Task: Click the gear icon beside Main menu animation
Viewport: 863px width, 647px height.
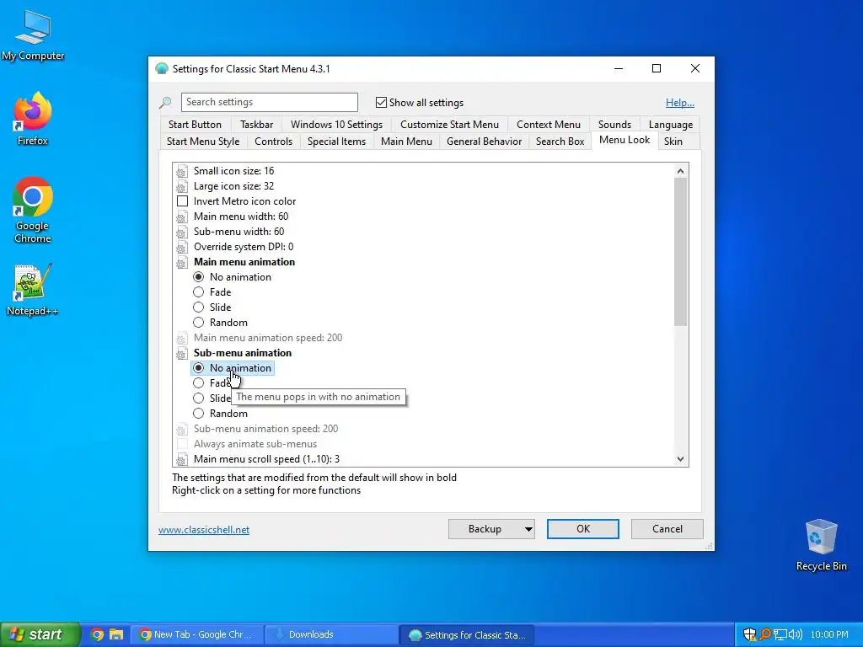Action: (x=181, y=263)
